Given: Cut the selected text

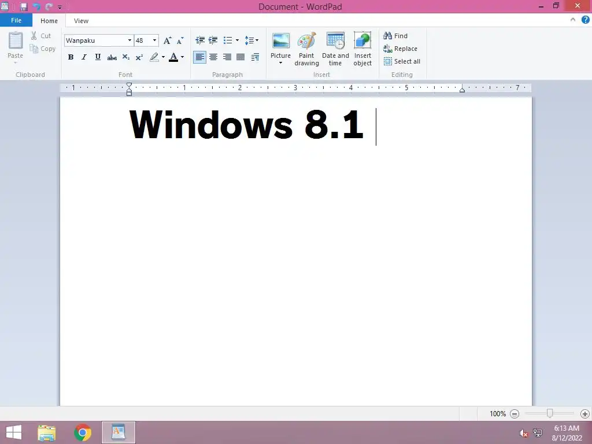Looking at the screenshot, I should pos(41,36).
